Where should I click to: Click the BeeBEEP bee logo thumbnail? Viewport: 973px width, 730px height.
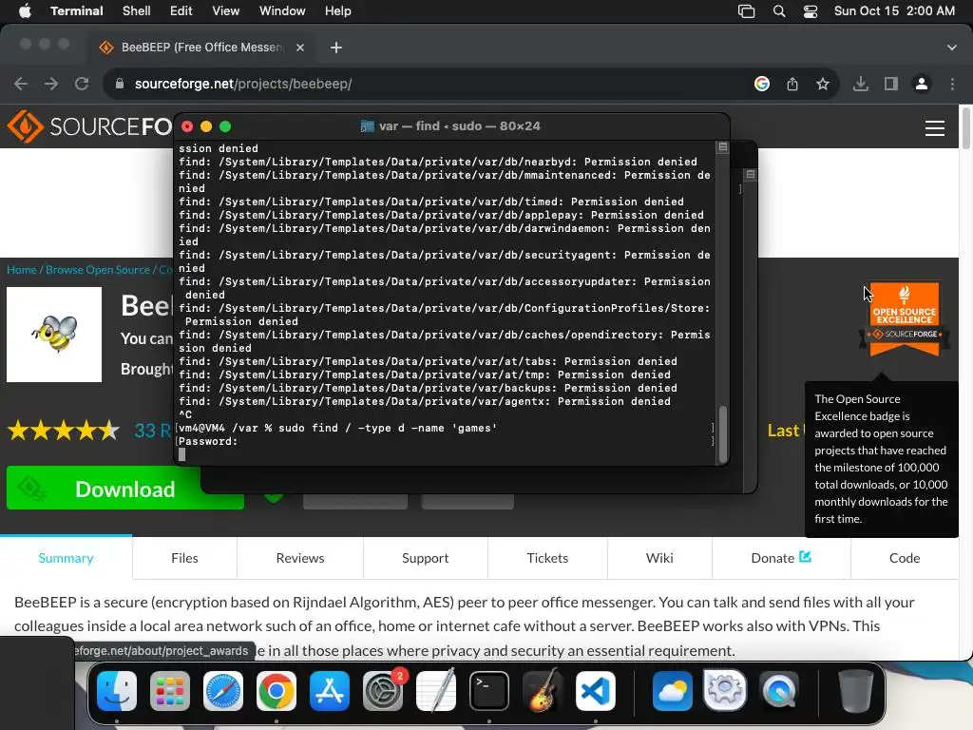[54, 334]
